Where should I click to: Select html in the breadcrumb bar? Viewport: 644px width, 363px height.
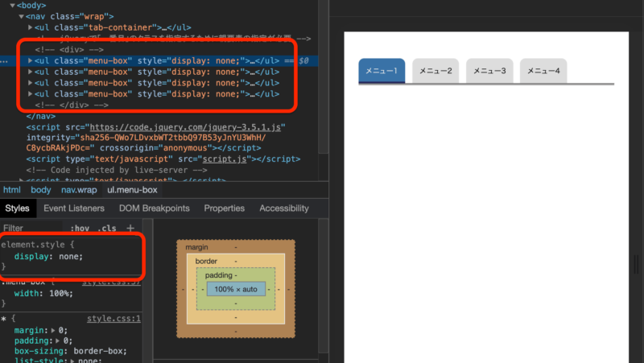click(12, 190)
